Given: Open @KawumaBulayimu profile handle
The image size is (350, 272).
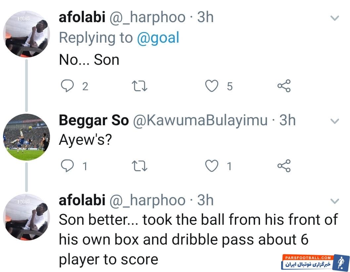Looking at the screenshot, I should [x=200, y=121].
